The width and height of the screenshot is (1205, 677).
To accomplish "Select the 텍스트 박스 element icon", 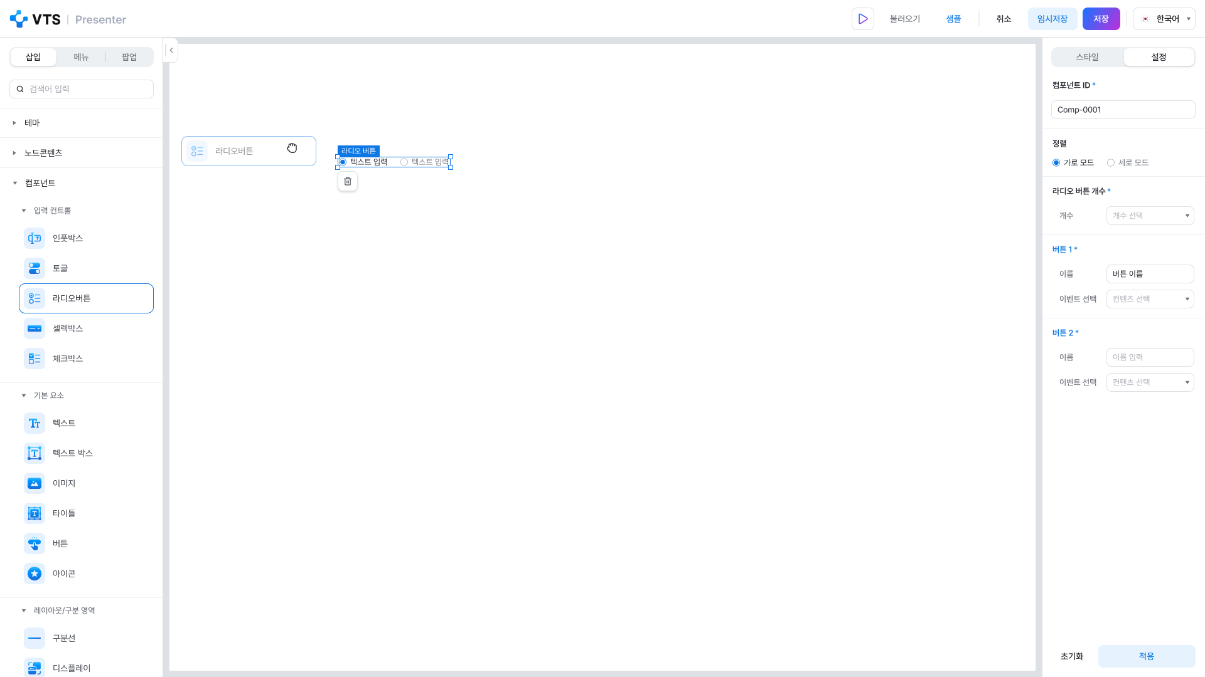I will (35, 453).
